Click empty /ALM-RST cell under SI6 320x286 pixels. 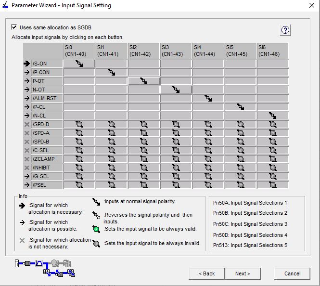(x=273, y=98)
